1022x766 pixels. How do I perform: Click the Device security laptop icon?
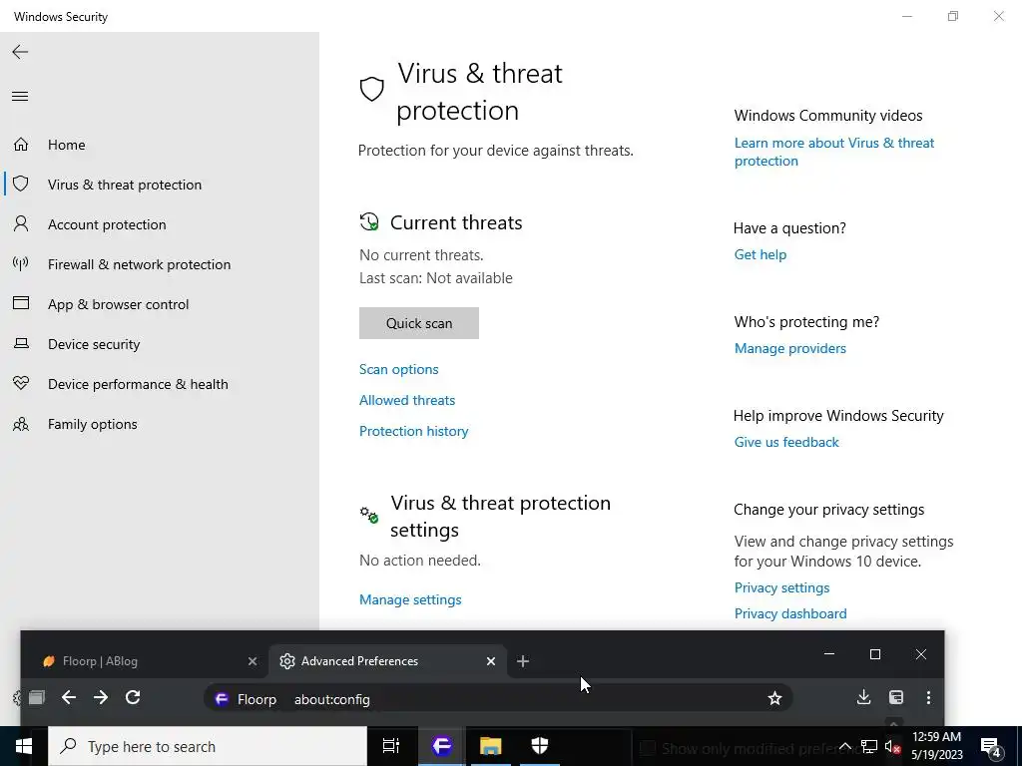coord(21,343)
